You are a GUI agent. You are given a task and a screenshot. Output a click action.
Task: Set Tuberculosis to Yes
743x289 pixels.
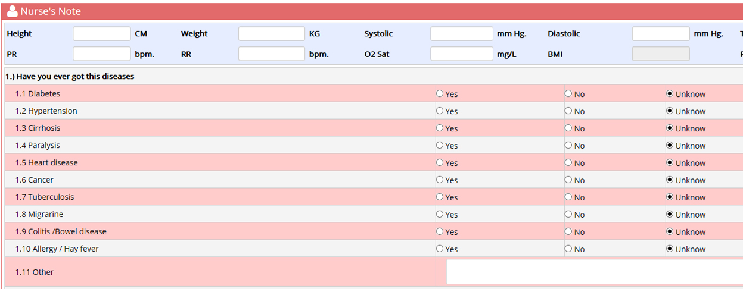440,197
